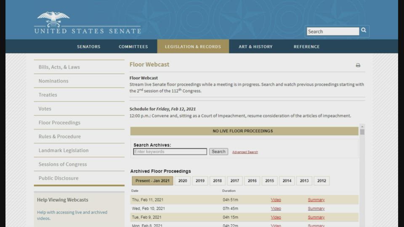Go to Floor Proceedings in sidebar
Image resolution: width=404 pixels, height=227 pixels.
pyautogui.click(x=59, y=123)
